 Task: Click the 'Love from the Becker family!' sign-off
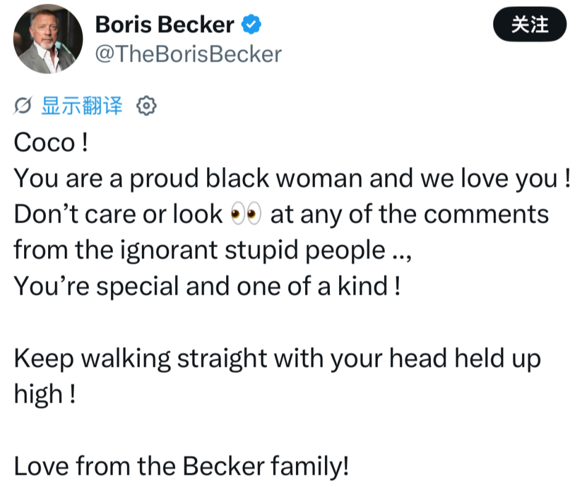pos(181,466)
